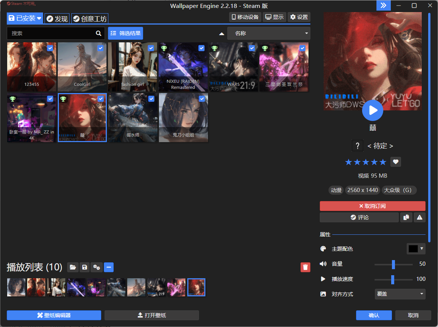Click trophy icon on WARS wallpaper

214,48
